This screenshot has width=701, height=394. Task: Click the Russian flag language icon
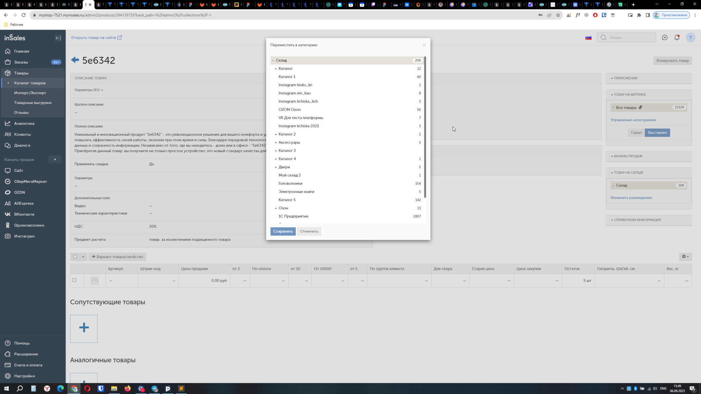point(588,38)
